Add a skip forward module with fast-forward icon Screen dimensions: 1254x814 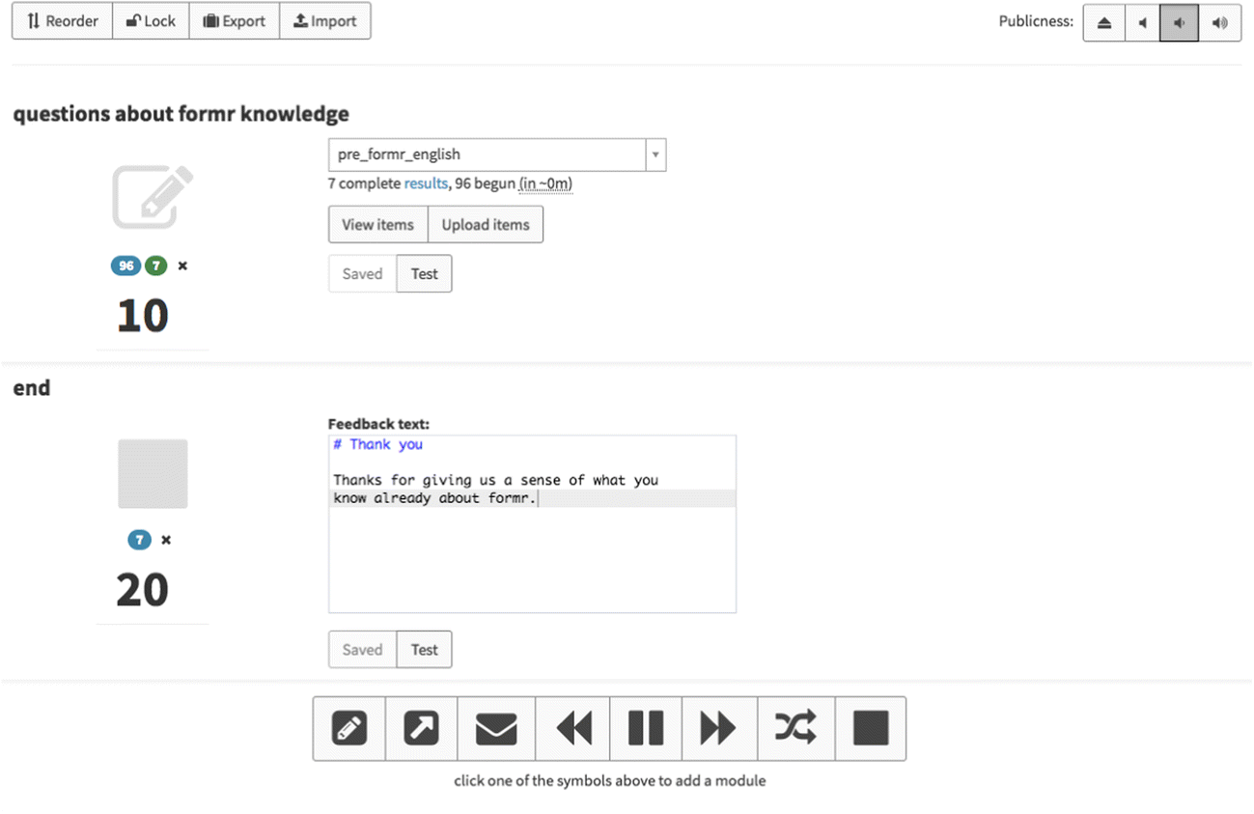point(718,728)
